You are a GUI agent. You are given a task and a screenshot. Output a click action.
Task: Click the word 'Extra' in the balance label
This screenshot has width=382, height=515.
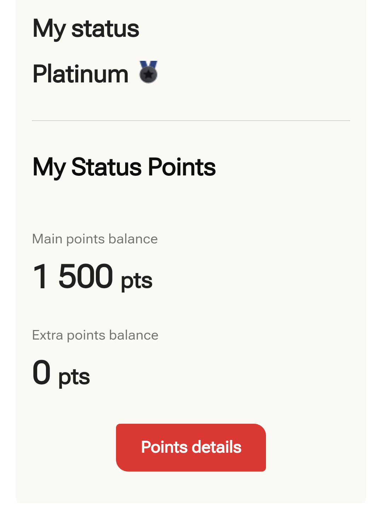(47, 335)
